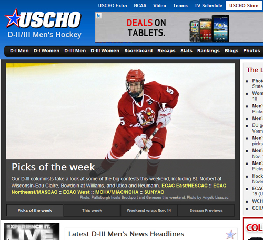Image resolution: width=263 pixels, height=240 pixels.
Task: Select the D-III Women section
Action: pyautogui.click(x=105, y=51)
